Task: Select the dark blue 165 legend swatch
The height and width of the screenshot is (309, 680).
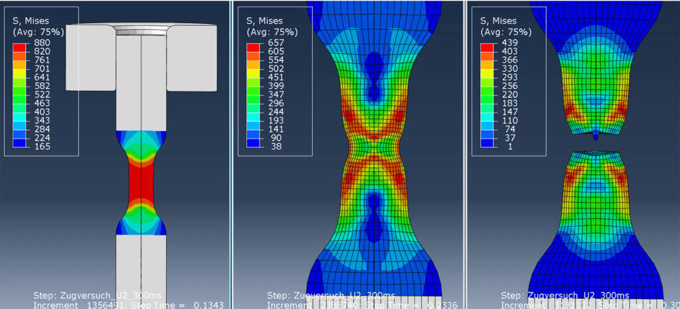Action: (20, 145)
